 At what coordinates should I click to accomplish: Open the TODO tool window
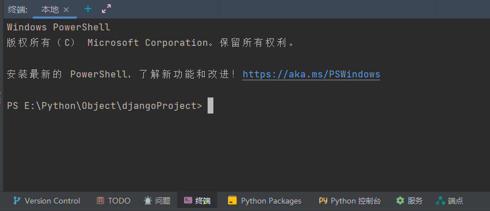[x=119, y=201]
